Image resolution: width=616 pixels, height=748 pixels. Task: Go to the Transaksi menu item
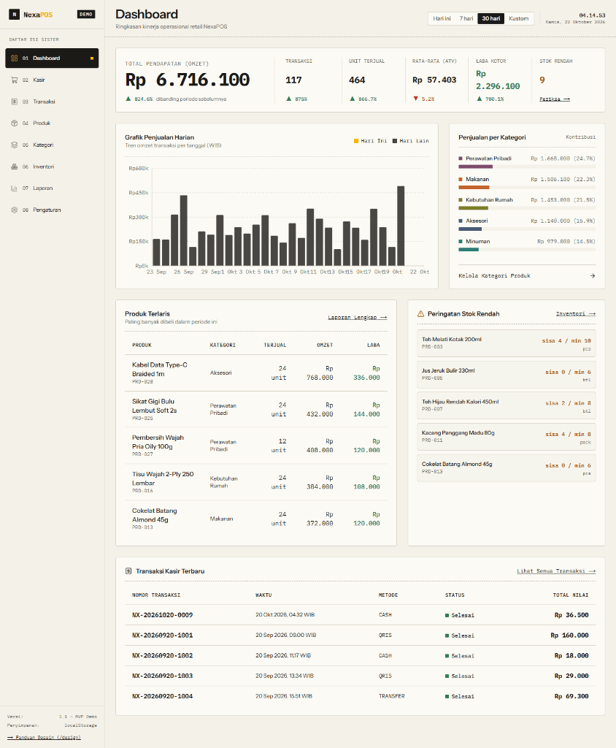52,102
